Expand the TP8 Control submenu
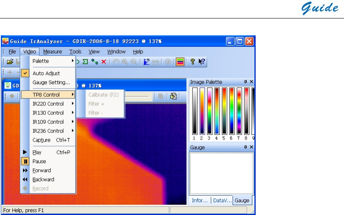Image resolution: width=344 pixels, height=215 pixels. [48, 95]
